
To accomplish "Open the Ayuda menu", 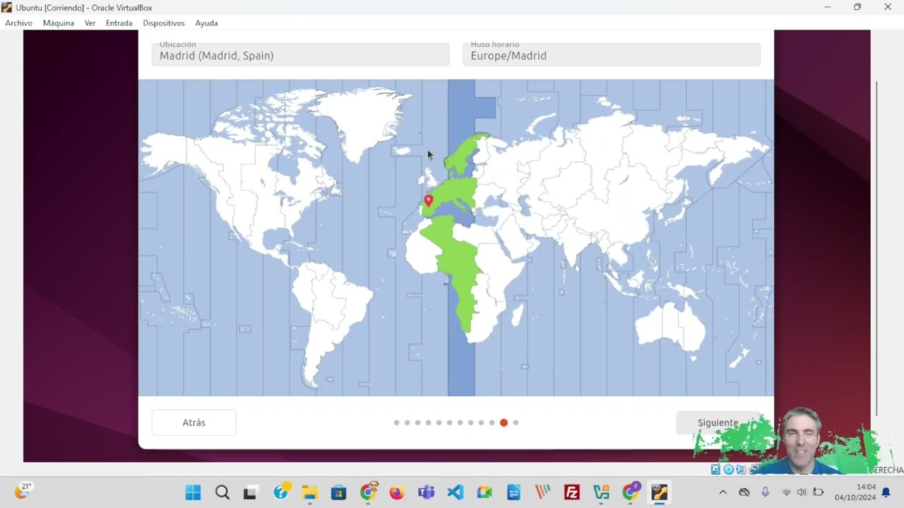I will (206, 23).
